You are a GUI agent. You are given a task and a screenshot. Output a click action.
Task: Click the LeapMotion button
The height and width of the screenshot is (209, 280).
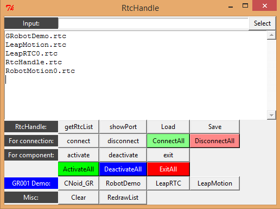pos(215,183)
